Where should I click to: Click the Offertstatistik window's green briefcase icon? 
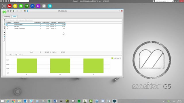pos(4,12)
